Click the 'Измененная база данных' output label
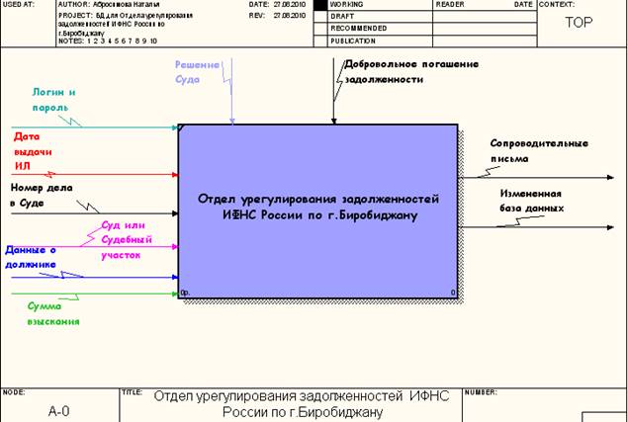628x422 pixels. 531,201
